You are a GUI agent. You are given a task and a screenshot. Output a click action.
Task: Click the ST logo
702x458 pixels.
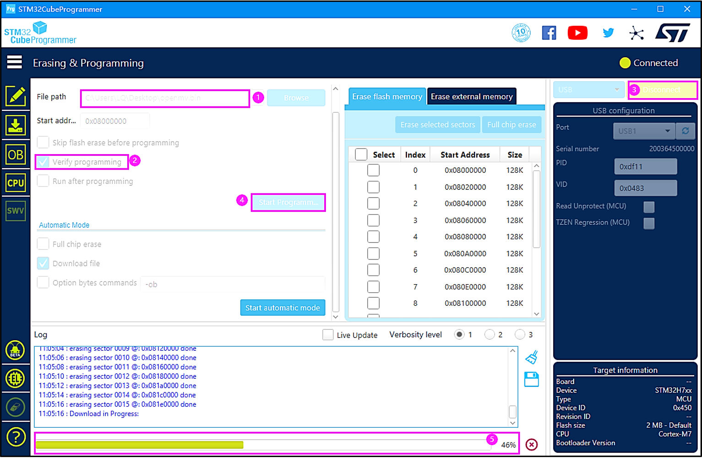click(x=673, y=33)
